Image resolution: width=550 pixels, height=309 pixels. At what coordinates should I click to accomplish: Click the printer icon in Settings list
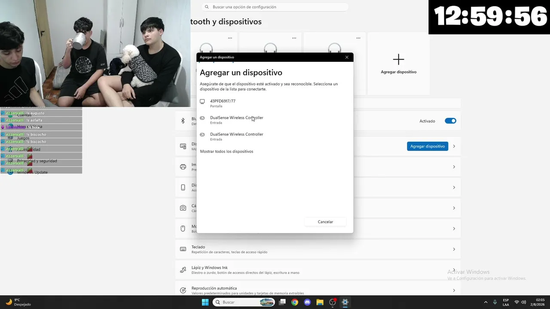tap(183, 167)
